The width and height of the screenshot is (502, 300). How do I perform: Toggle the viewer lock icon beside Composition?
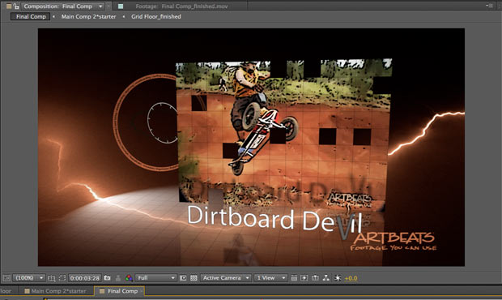point(16,6)
